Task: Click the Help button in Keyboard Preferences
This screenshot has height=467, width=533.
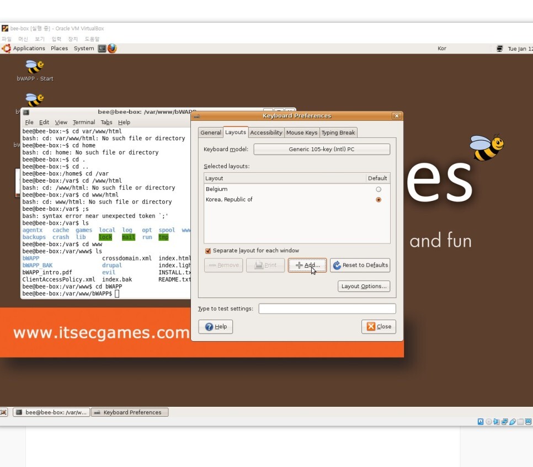Action: pos(216,327)
